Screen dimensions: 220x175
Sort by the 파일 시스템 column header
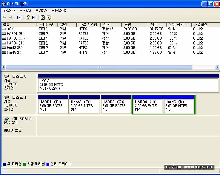click(x=89, y=25)
